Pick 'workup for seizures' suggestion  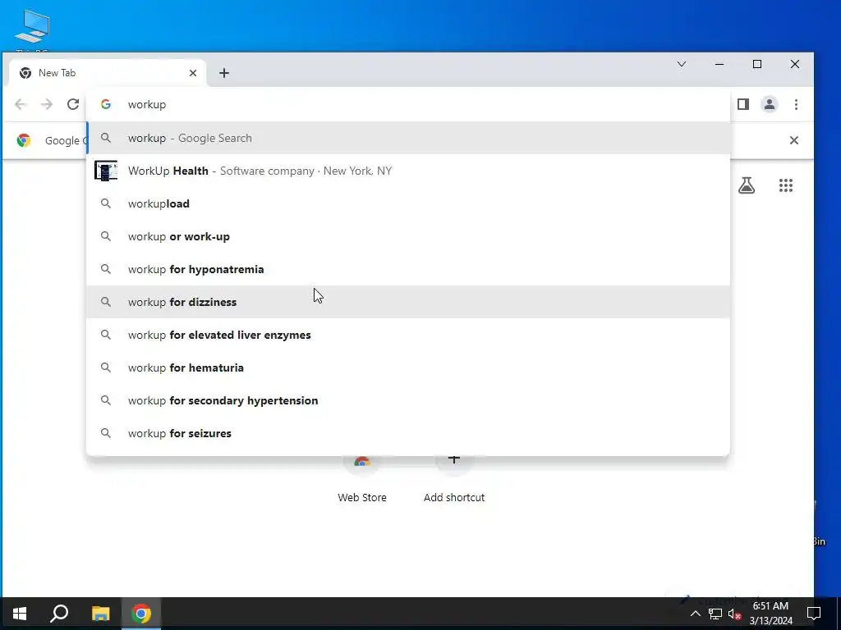408,433
